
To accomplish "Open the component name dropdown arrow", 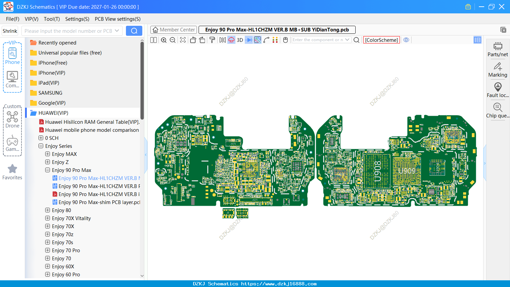I will 348,40.
